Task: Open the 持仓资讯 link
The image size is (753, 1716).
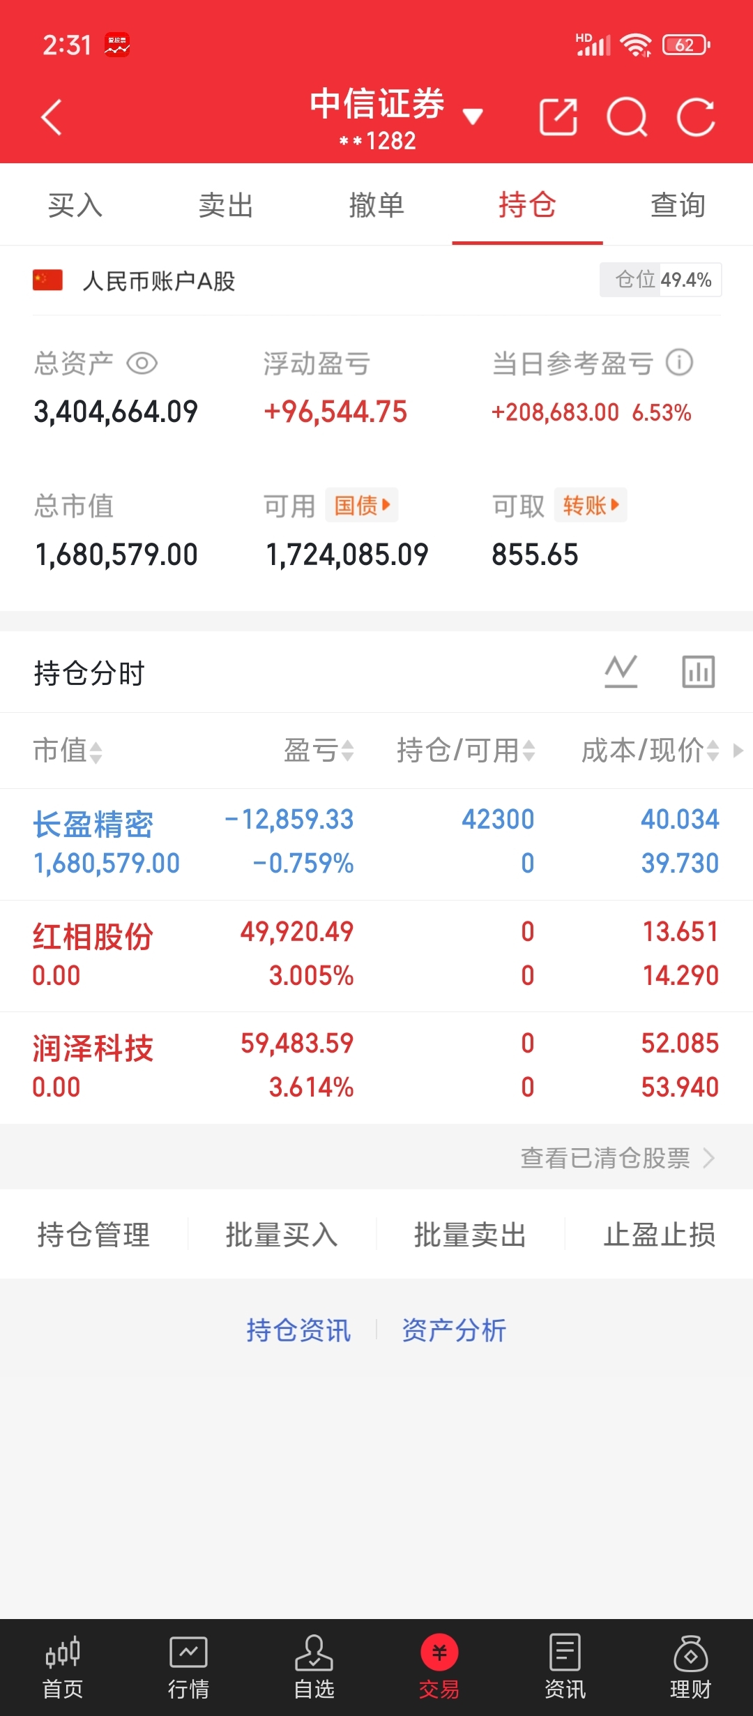Action: [298, 1330]
